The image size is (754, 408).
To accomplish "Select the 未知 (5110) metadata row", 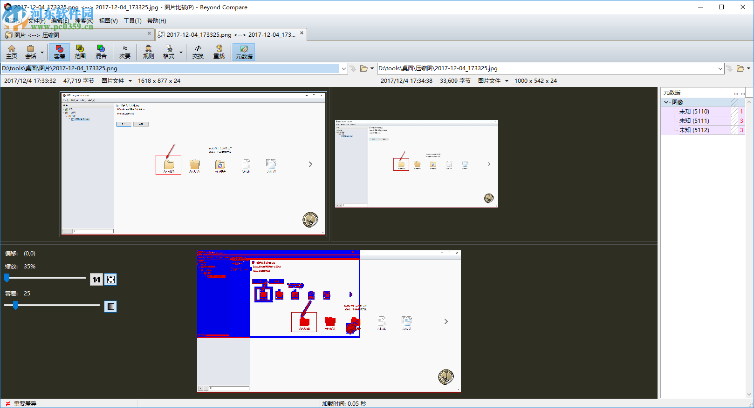I will [703, 112].
